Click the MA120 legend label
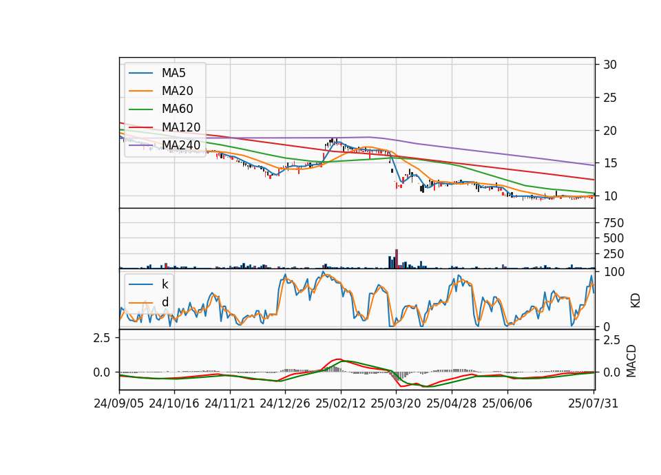The height and width of the screenshot is (475, 661). click(181, 127)
